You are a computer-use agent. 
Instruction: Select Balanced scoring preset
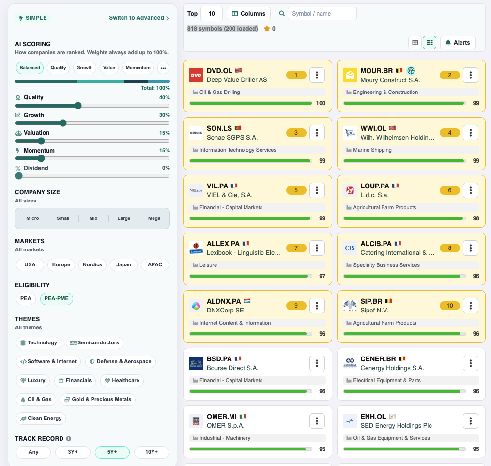pyautogui.click(x=30, y=68)
